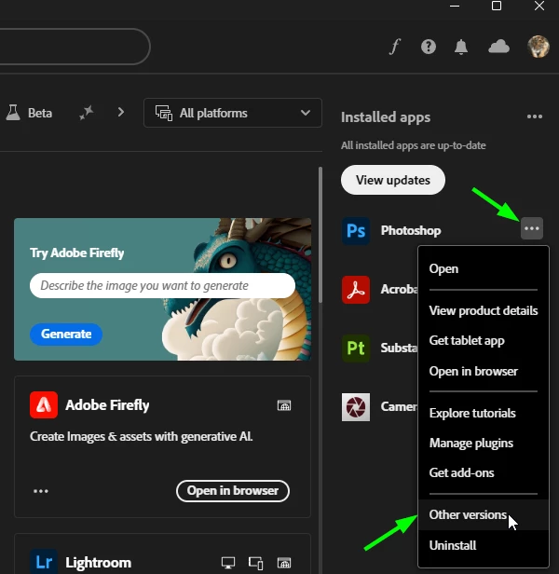Click the Photoshop app name
559x574 pixels.
click(x=411, y=231)
